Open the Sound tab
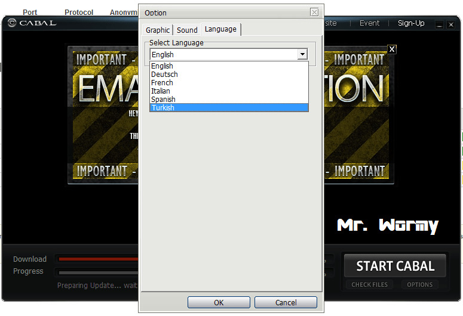Image resolution: width=463 pixels, height=316 pixels. pos(187,30)
